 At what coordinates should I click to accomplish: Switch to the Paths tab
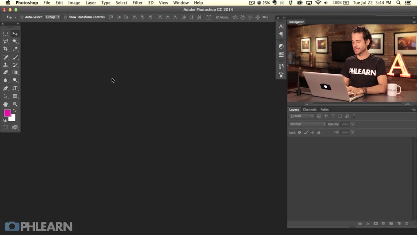point(325,110)
